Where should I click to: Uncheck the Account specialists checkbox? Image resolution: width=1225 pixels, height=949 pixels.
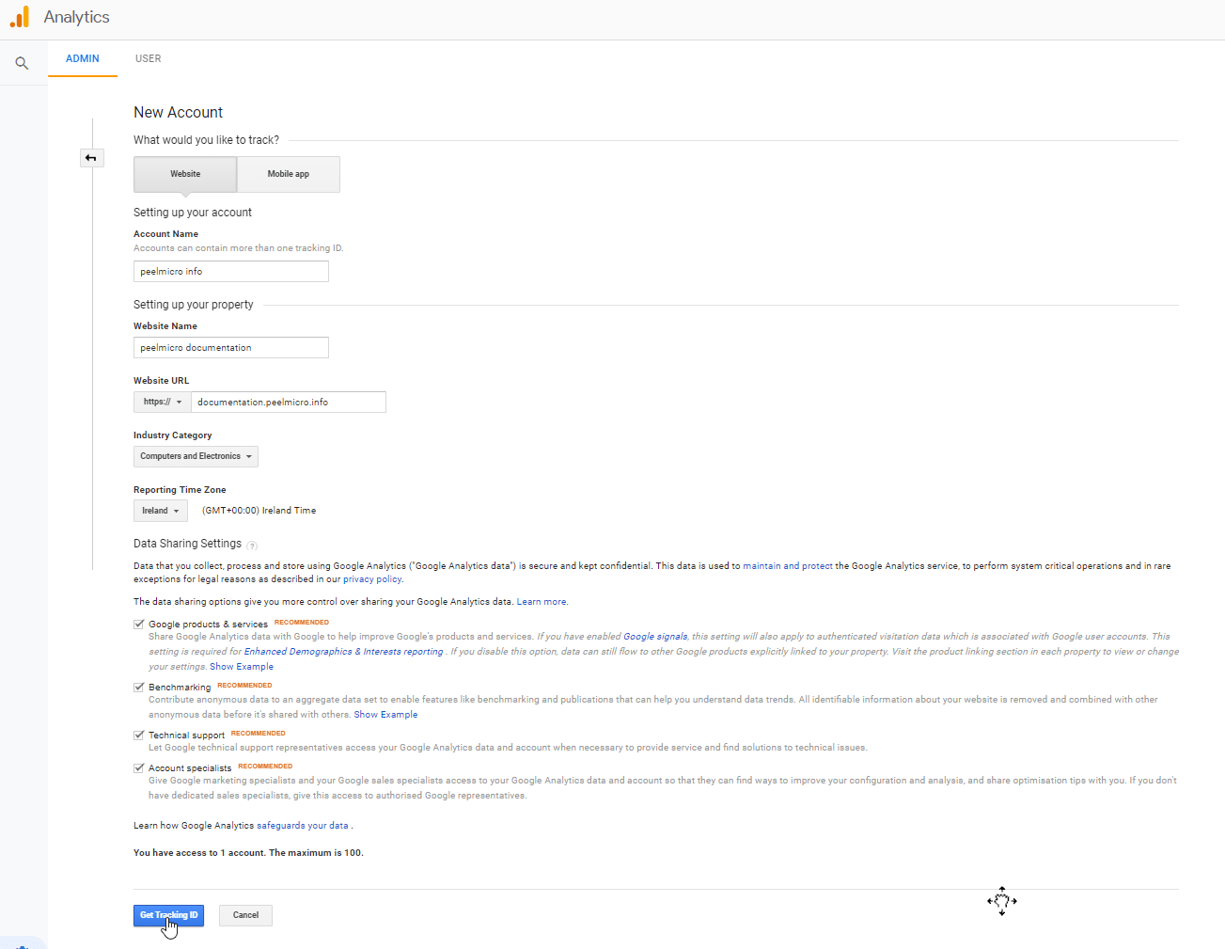point(139,767)
